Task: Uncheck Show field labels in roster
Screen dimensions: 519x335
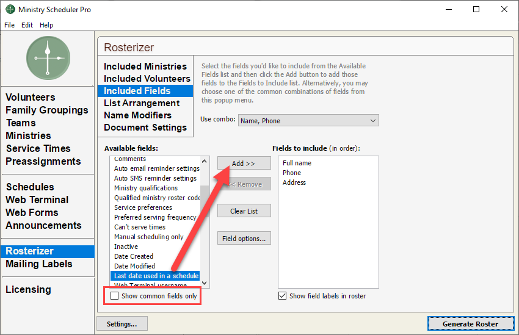Action: point(282,296)
